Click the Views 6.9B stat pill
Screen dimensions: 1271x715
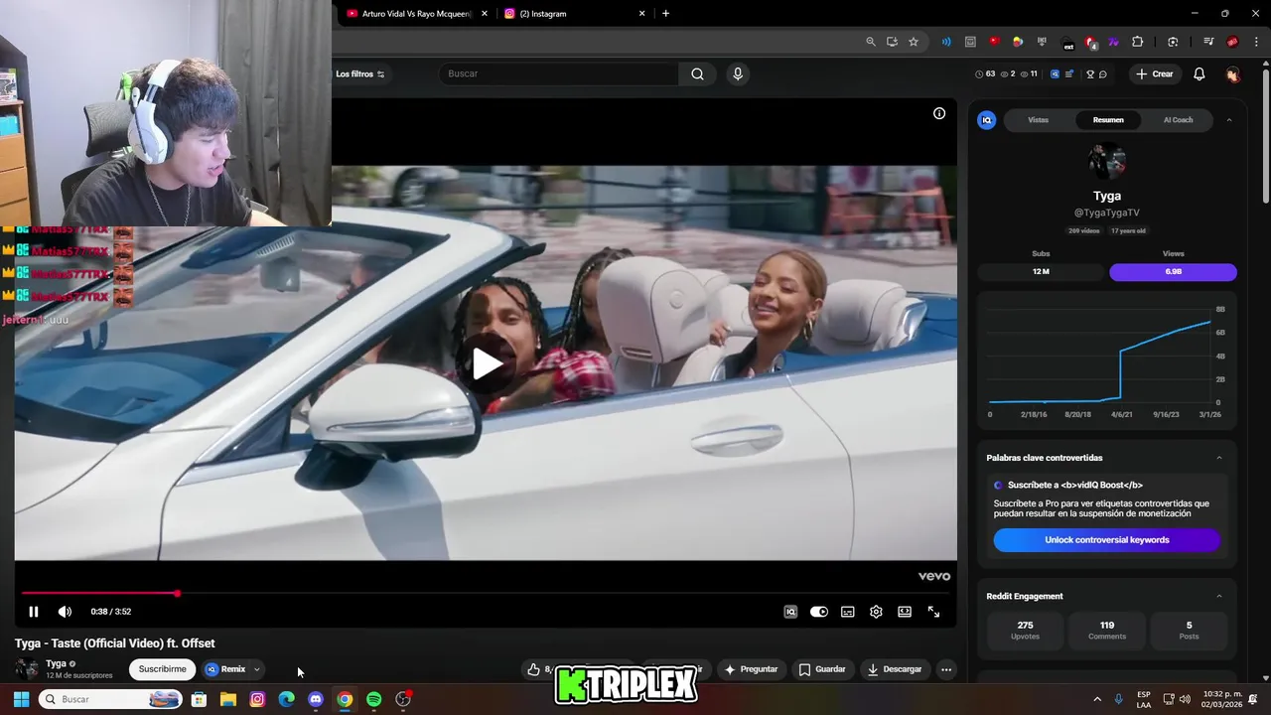[x=1173, y=271]
